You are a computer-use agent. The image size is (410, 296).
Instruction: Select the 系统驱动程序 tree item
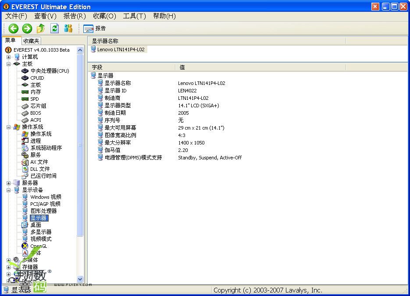(x=46, y=148)
